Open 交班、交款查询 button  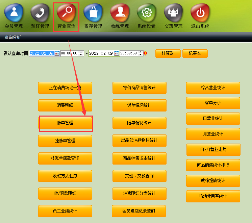139,176
